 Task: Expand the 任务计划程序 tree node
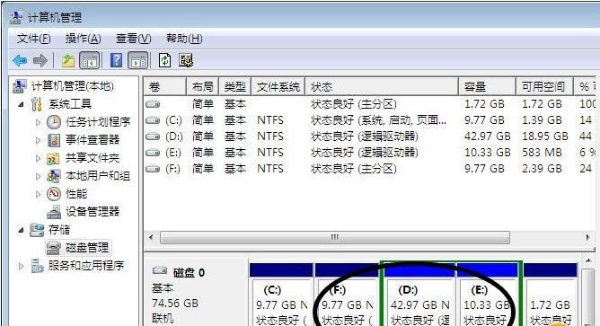pyautogui.click(x=38, y=122)
